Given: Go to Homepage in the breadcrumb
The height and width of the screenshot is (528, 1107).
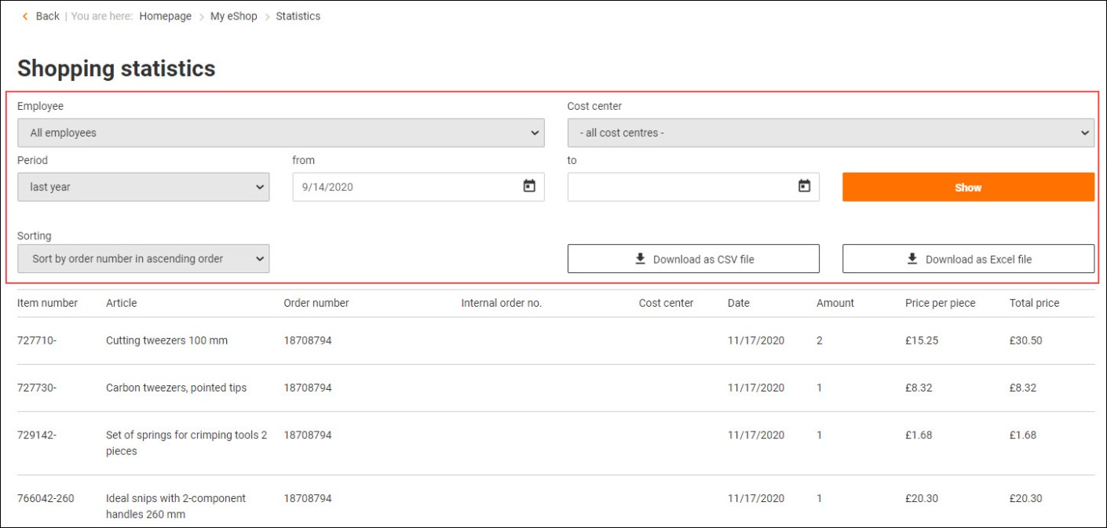Looking at the screenshot, I should [165, 16].
